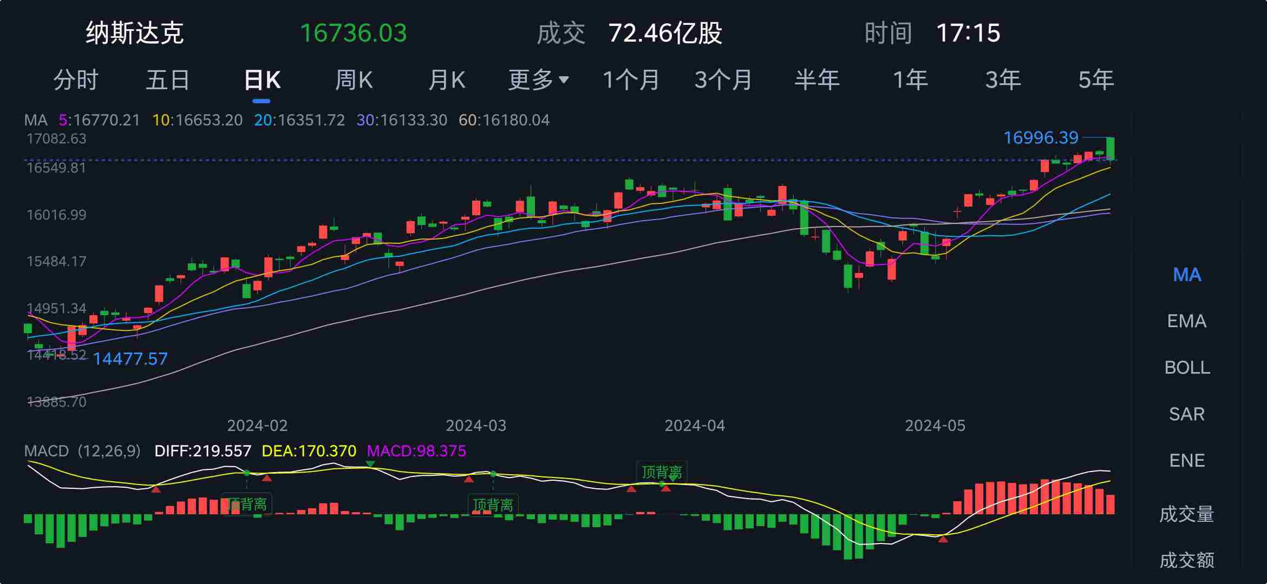The height and width of the screenshot is (584, 1267).
Task: Open the 周K weekly candlestick tab
Action: (354, 80)
